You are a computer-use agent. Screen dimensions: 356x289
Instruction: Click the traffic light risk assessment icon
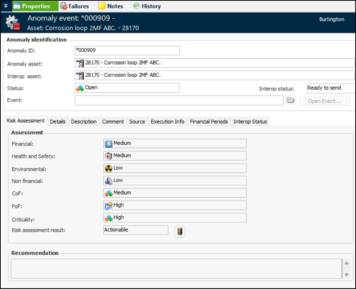pos(180,232)
